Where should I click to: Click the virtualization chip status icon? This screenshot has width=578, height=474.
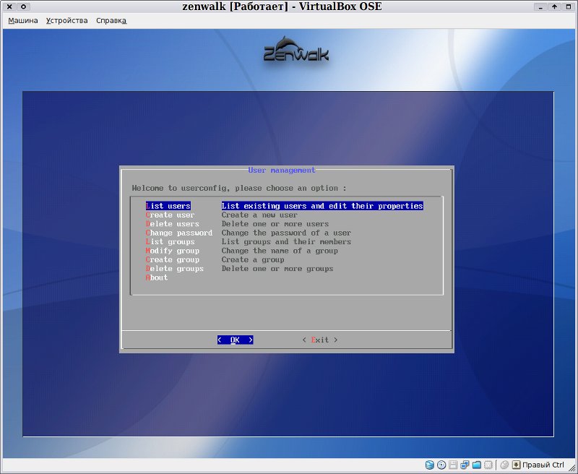488,465
